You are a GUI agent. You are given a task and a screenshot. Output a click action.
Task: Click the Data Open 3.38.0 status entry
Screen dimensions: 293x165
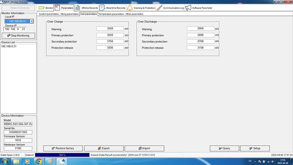[10, 155]
